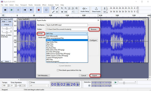The image size is (151, 91).
Task: Choose Ogg Vorbis Files format option
Action: (x=67, y=42)
